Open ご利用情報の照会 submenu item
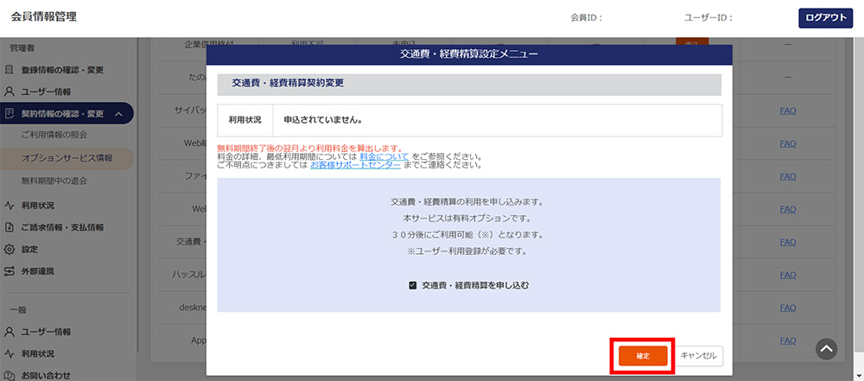 pos(54,136)
